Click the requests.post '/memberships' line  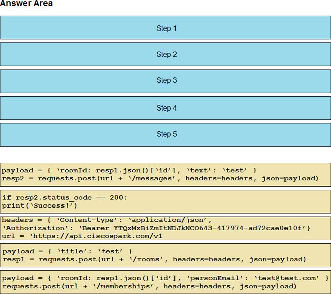pyautogui.click(x=149, y=286)
